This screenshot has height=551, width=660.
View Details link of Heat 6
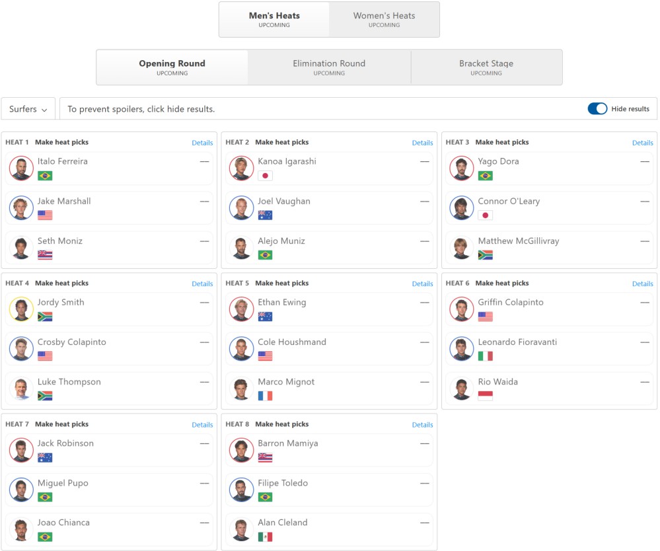(x=642, y=283)
